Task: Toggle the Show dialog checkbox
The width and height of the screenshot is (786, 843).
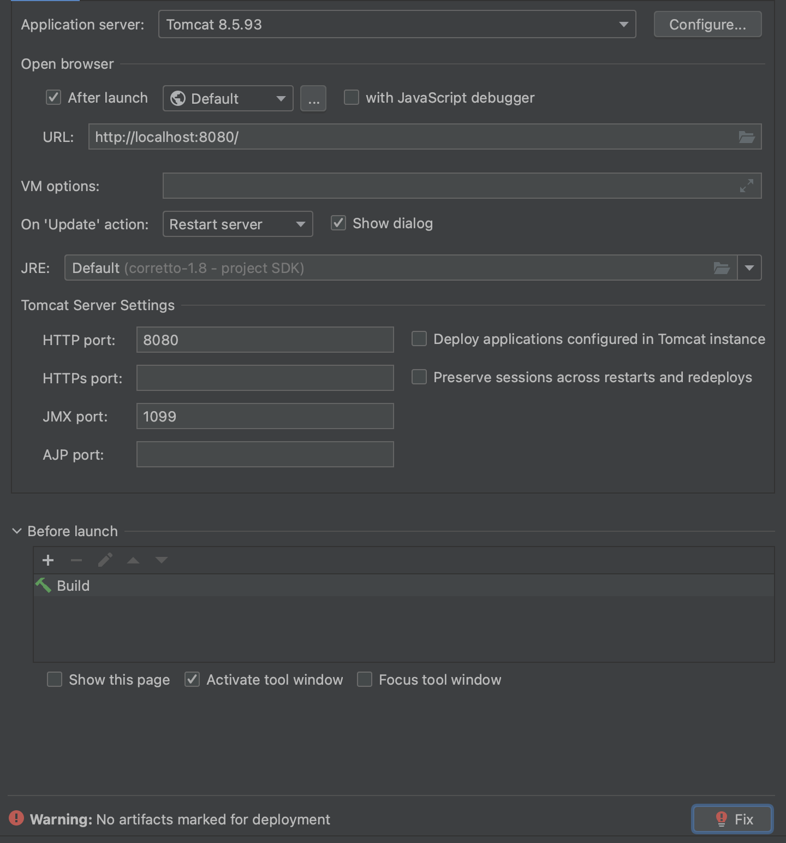Action: tap(338, 223)
